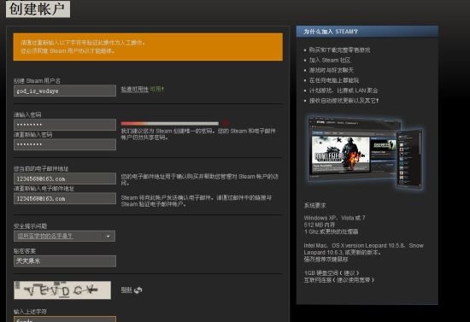Click the secret answer input field

[65, 261]
